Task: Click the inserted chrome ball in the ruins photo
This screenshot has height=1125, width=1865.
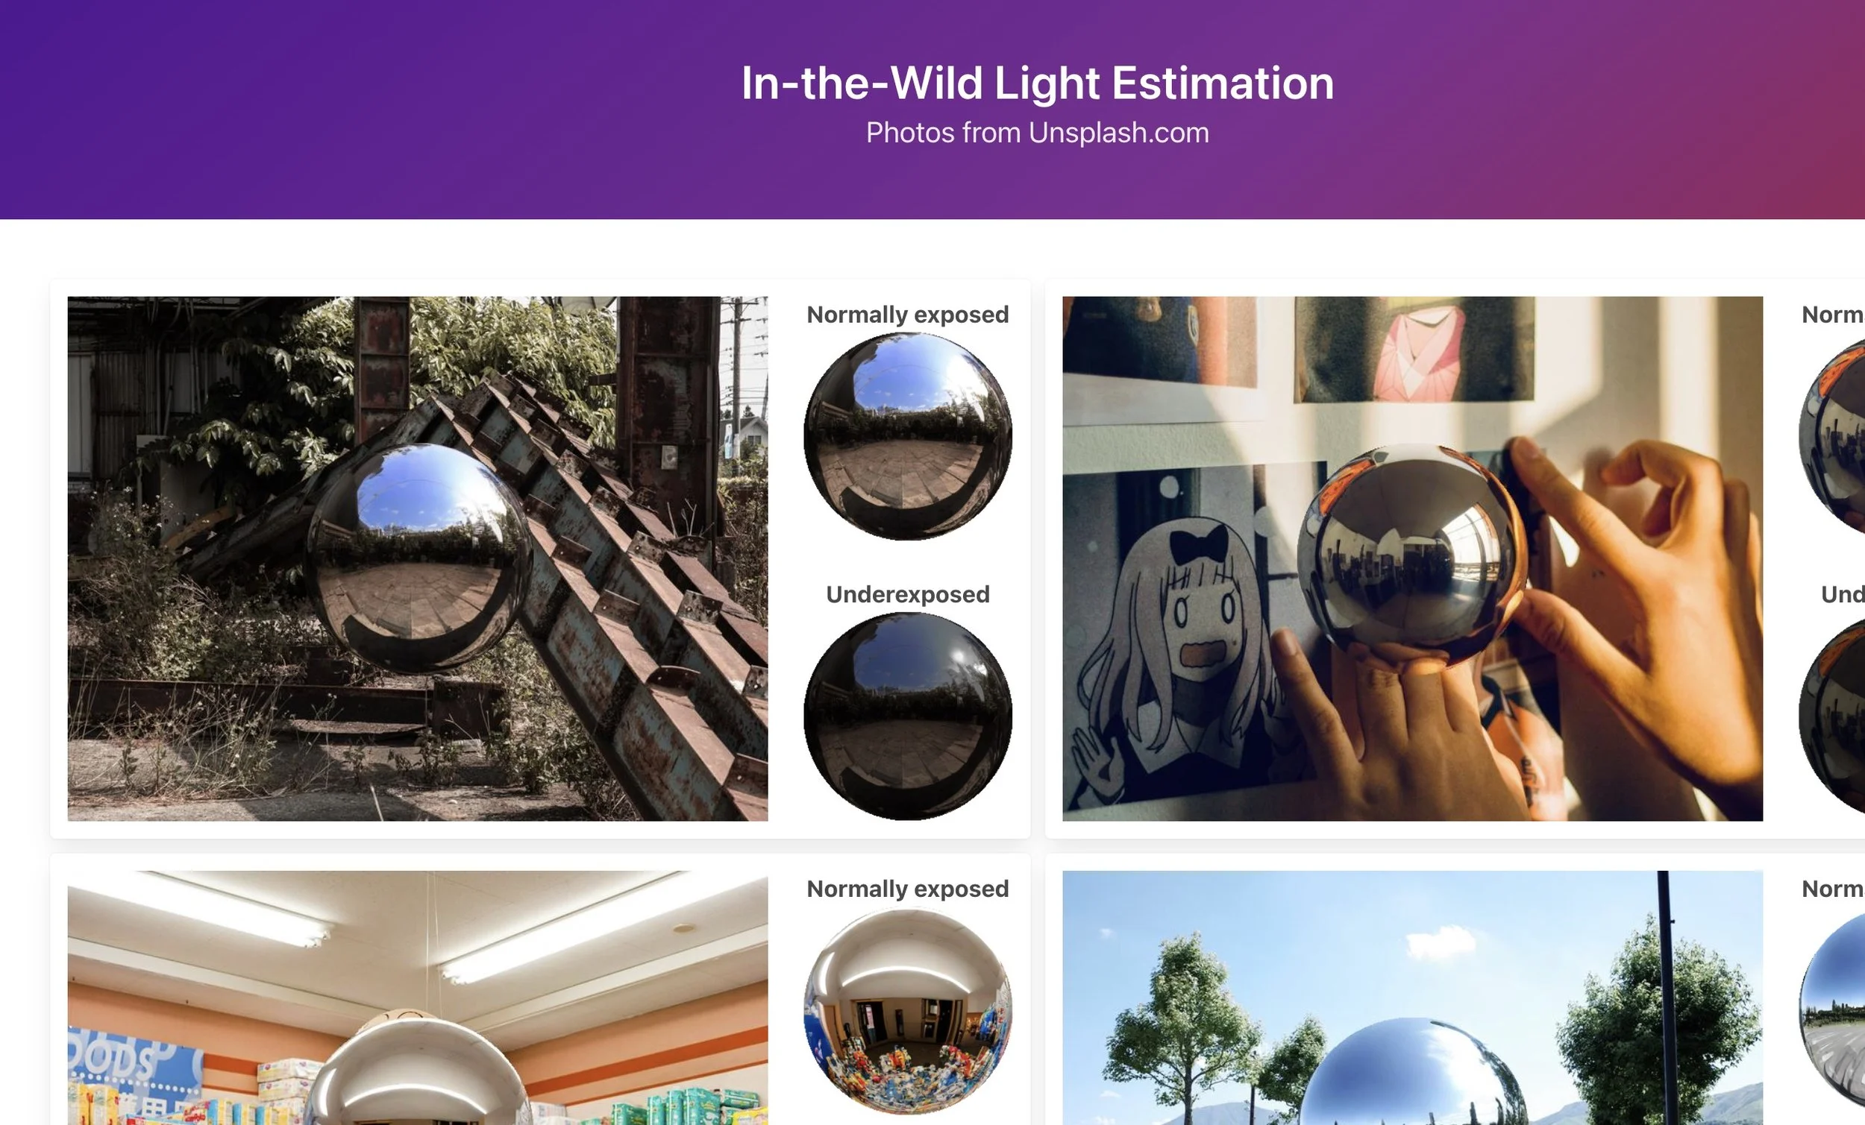Action: point(419,558)
